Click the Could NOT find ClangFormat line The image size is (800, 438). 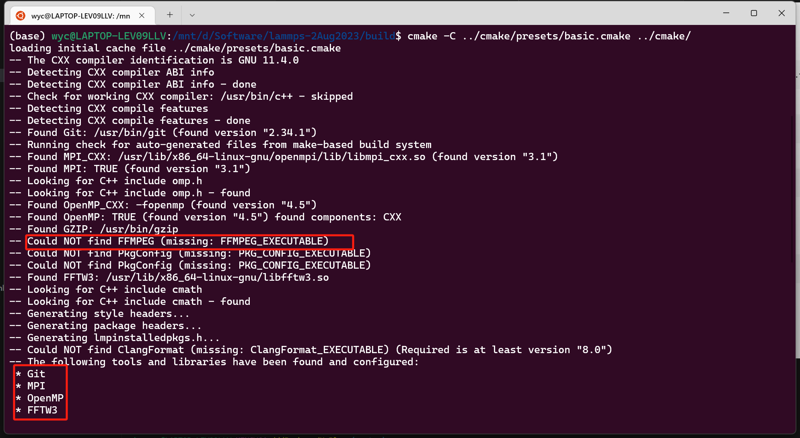319,350
